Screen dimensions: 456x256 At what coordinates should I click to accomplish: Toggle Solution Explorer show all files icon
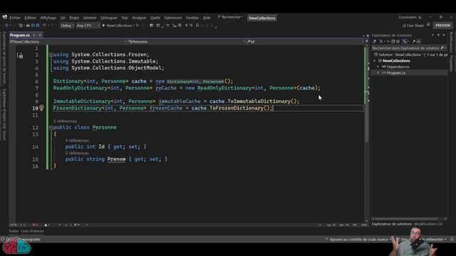click(x=398, y=41)
